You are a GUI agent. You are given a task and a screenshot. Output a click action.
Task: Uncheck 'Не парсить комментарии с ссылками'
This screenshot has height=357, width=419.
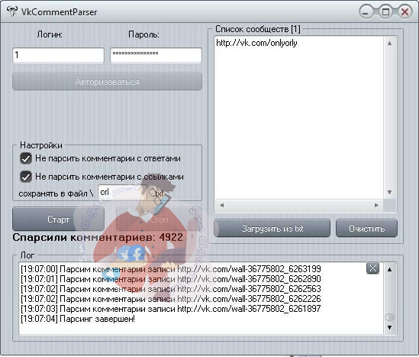26,177
